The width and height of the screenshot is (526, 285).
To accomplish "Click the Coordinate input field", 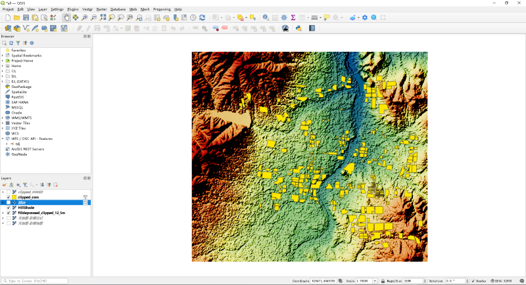I will pyautogui.click(x=323, y=281).
